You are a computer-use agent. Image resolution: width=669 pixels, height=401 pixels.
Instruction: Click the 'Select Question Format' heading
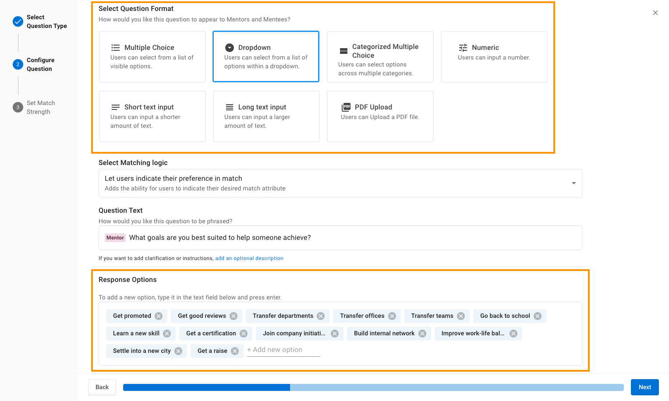(x=136, y=9)
